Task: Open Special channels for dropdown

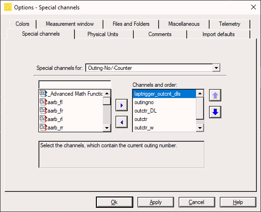Action: click(216, 68)
